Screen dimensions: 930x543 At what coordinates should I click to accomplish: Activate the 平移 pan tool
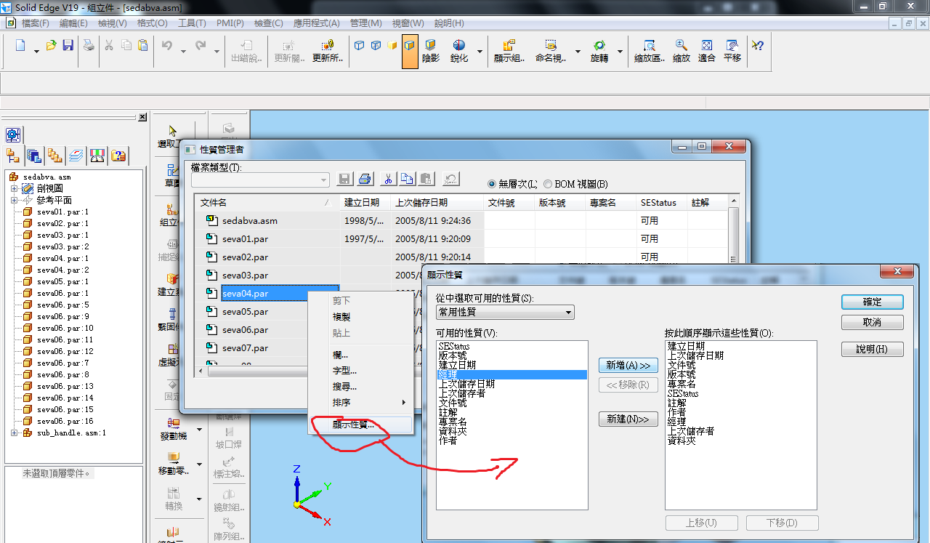coord(732,51)
